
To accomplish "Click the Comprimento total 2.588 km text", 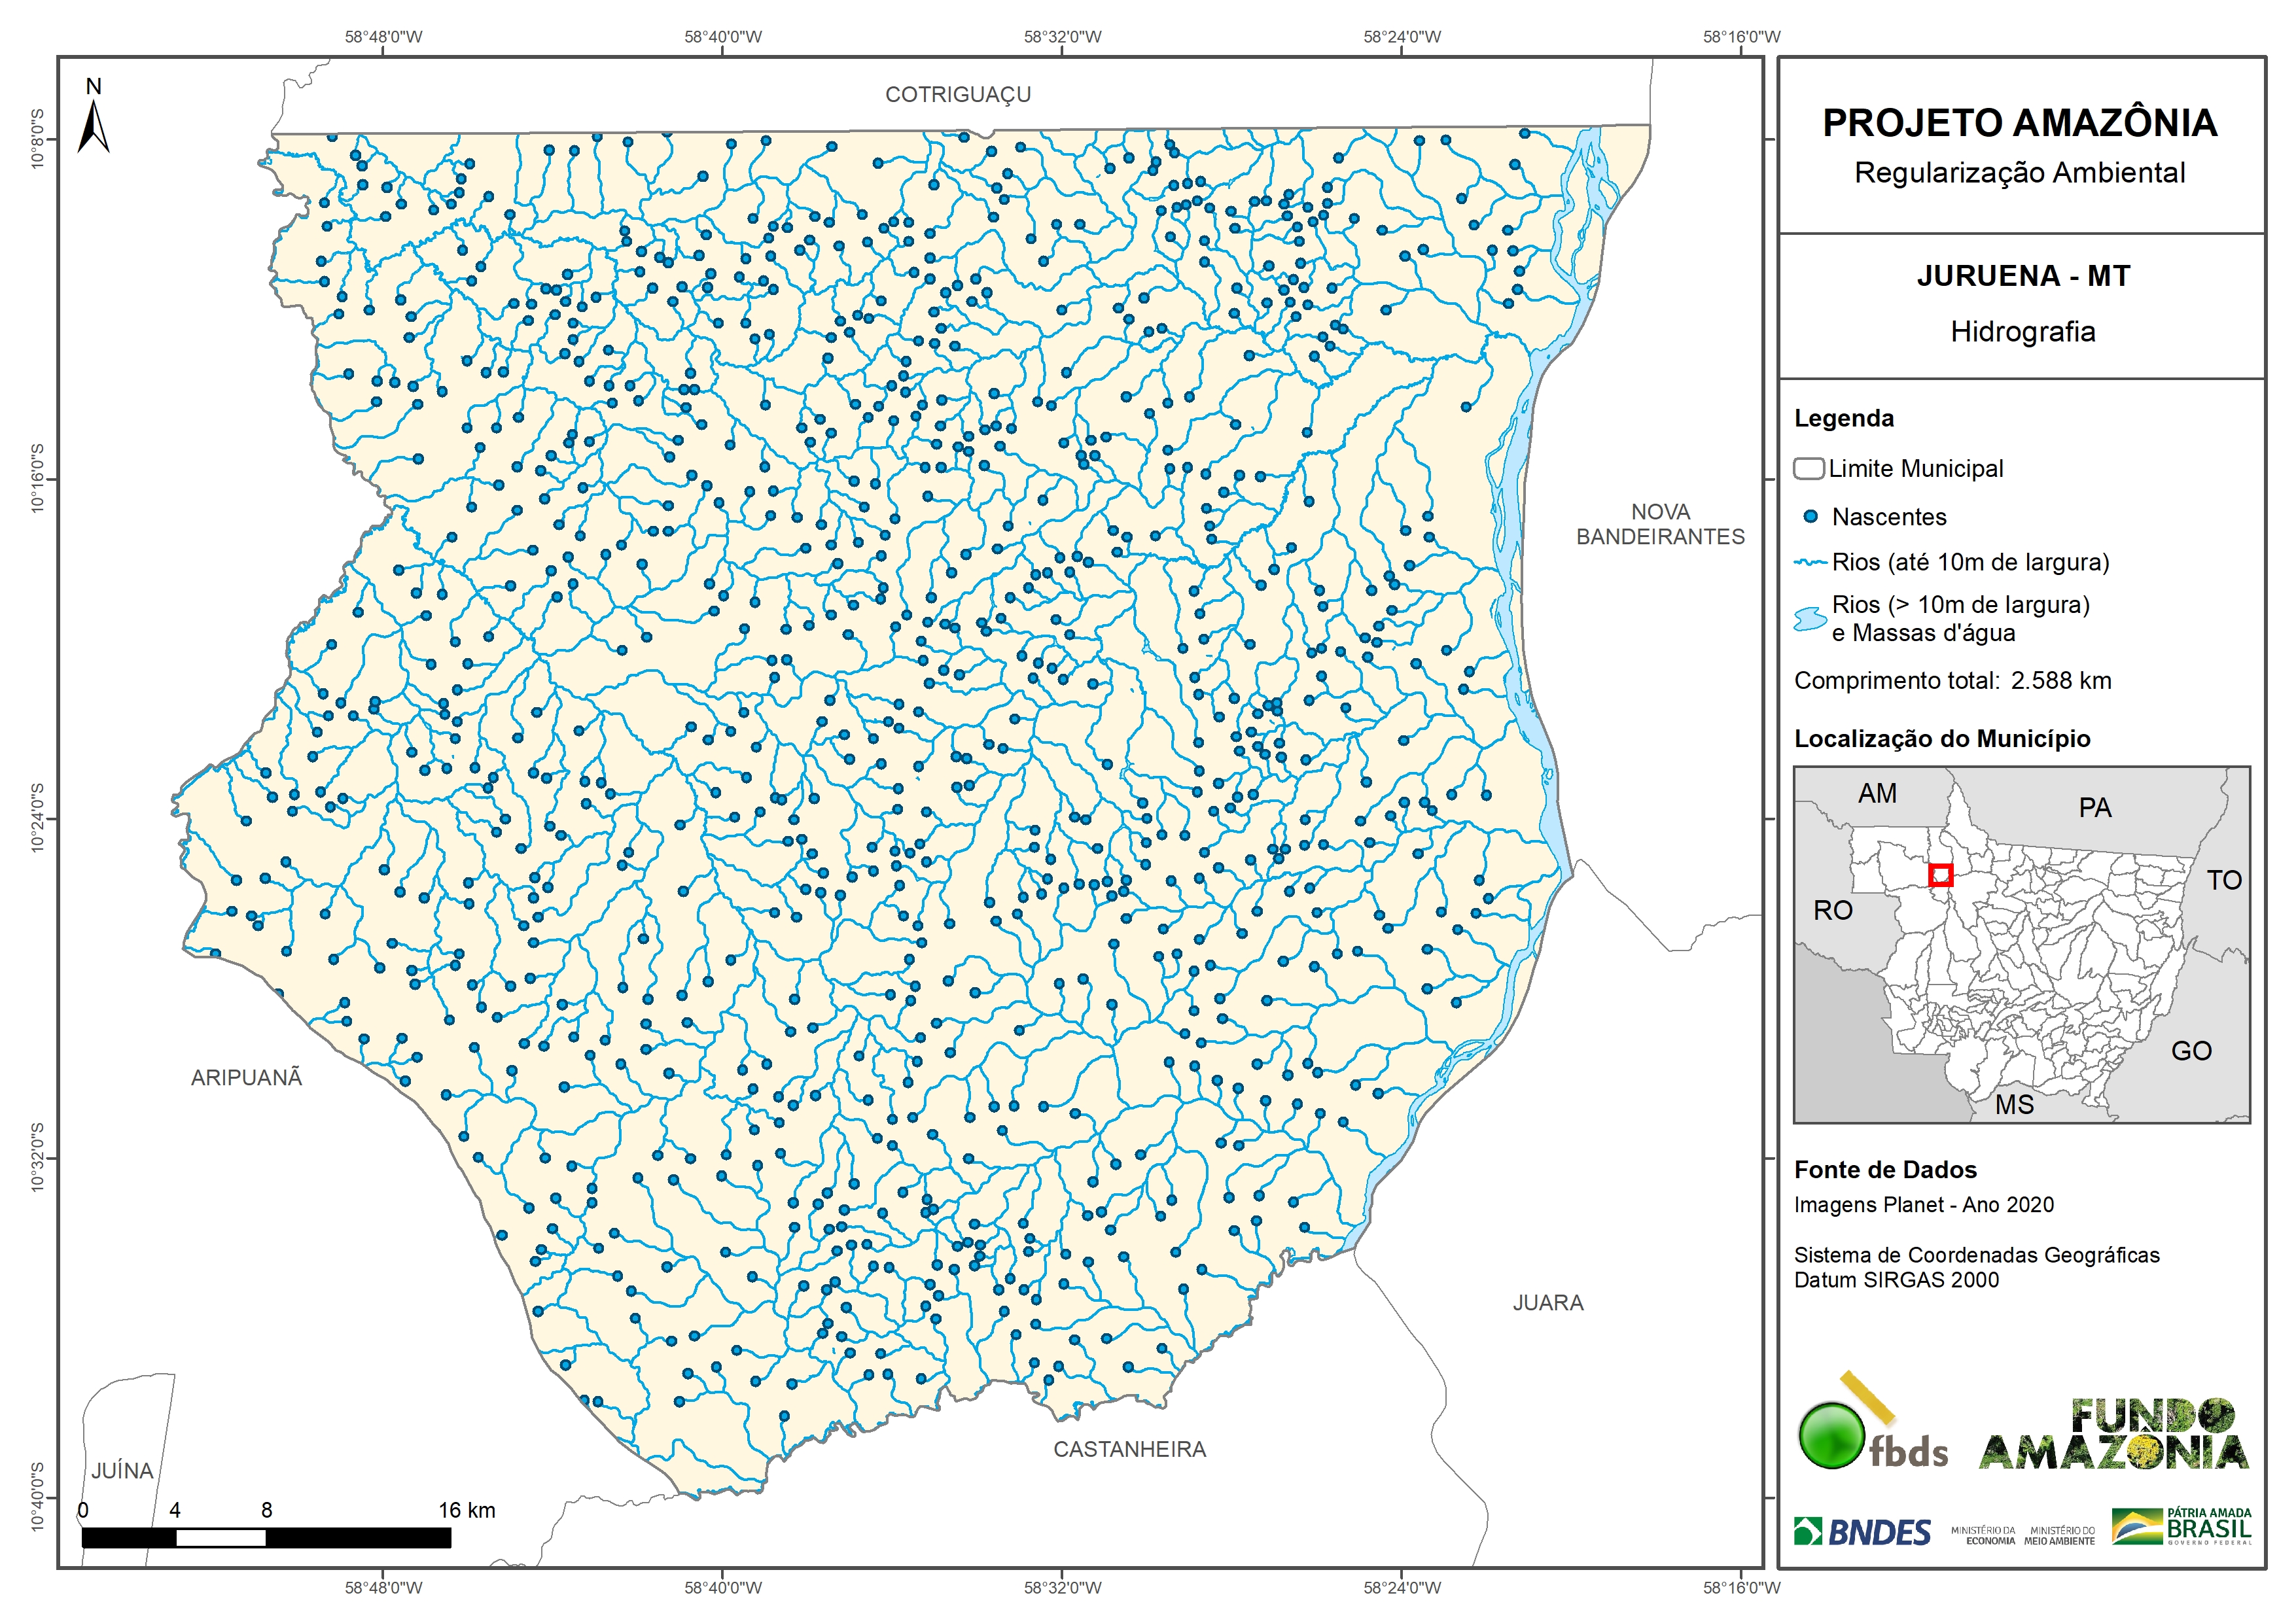I will pyautogui.click(x=1952, y=681).
